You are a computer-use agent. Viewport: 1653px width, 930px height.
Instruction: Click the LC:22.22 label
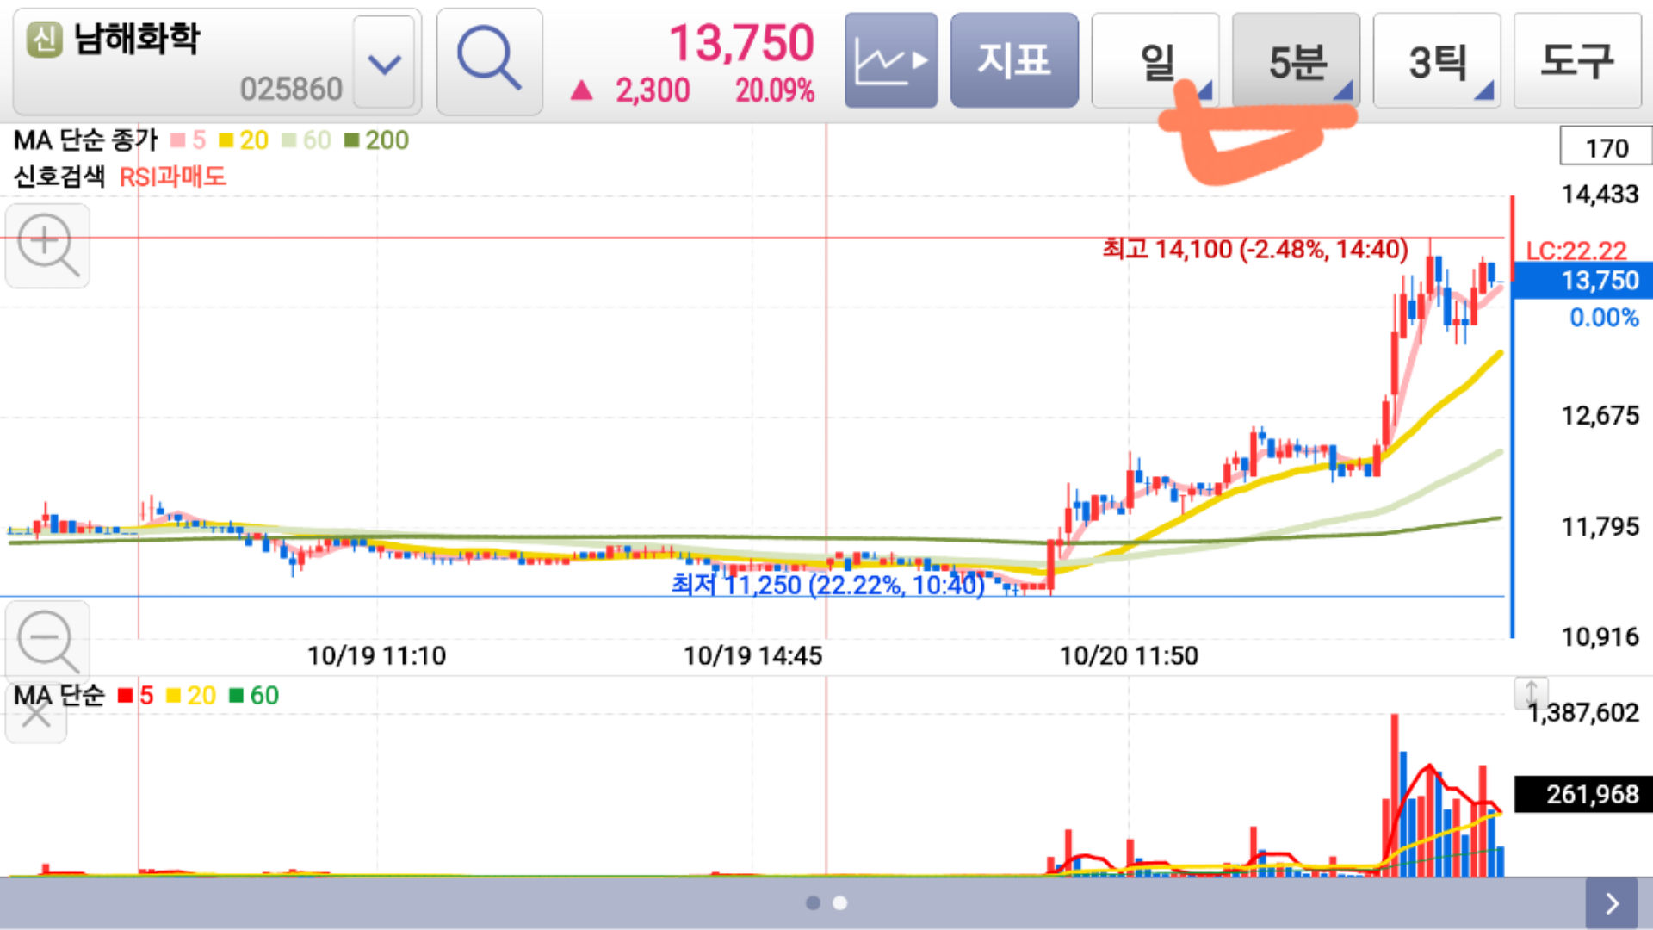[1576, 251]
